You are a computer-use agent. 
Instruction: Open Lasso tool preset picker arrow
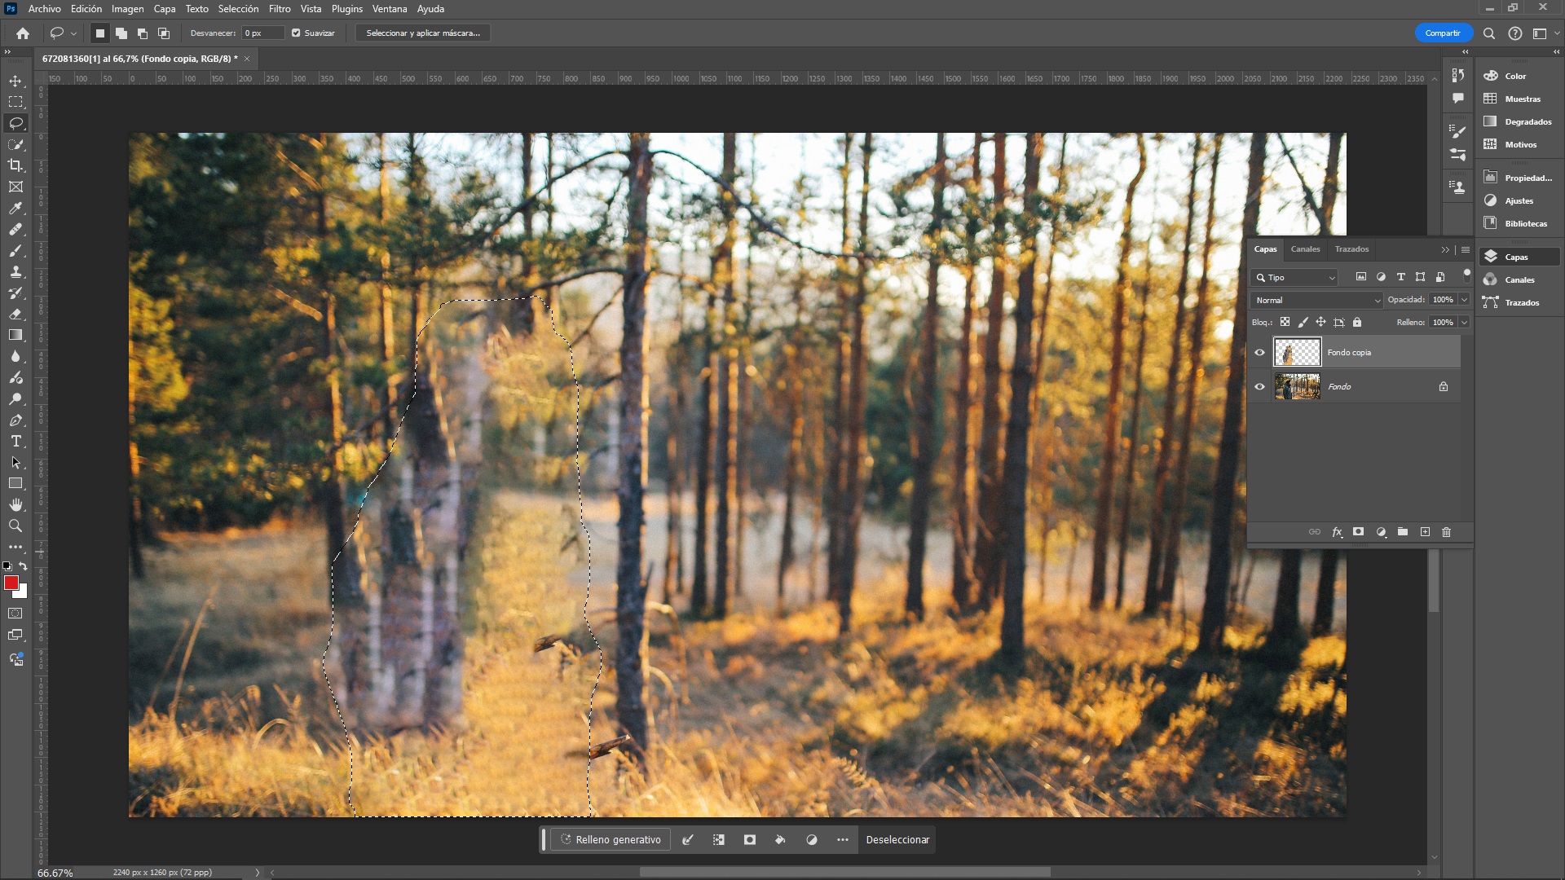[73, 34]
